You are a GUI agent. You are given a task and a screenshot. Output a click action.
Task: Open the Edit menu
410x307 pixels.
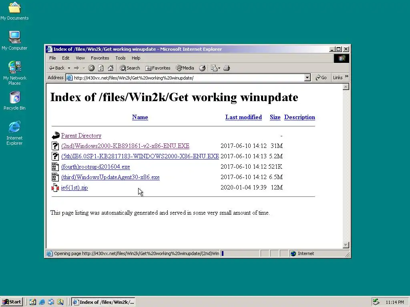tap(66, 58)
